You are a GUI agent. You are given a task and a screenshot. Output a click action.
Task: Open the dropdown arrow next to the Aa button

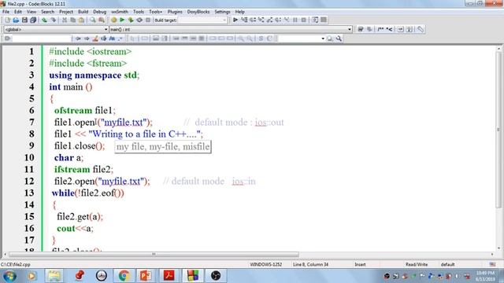pyautogui.click(x=120, y=39)
